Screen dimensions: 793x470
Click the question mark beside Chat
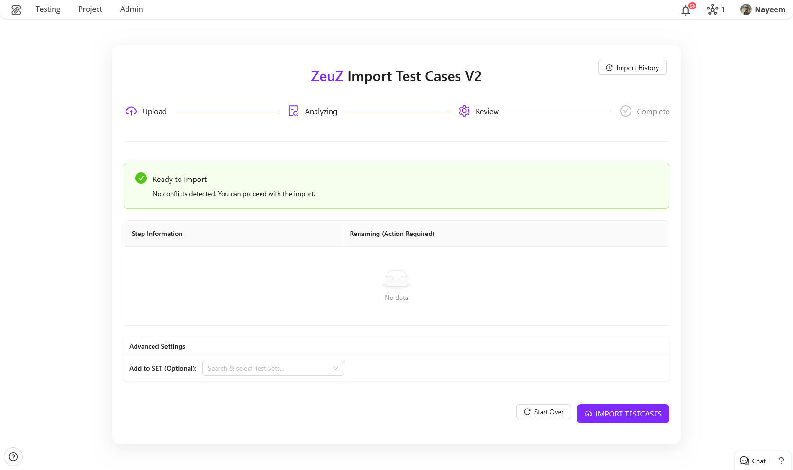[x=781, y=461]
